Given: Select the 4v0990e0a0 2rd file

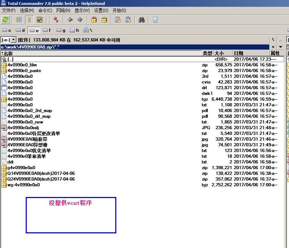Looking at the screenshot, I should point(142,76).
